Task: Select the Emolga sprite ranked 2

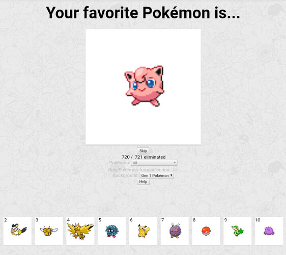Action: (19, 229)
